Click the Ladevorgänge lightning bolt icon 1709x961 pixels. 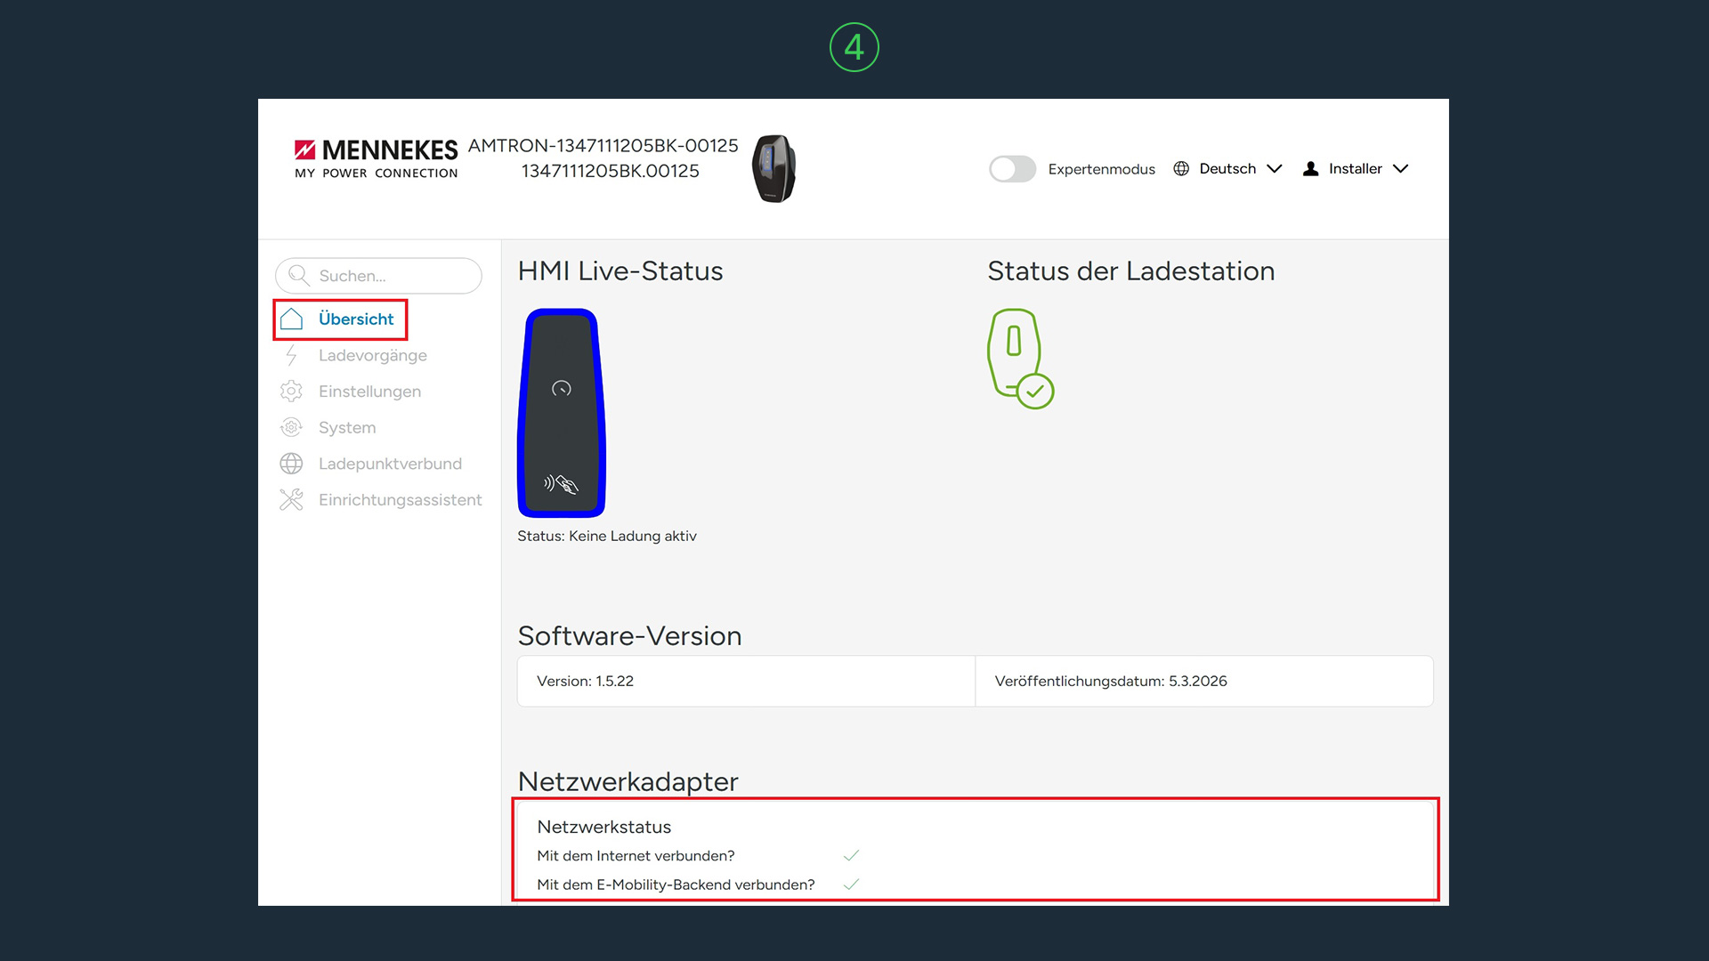click(291, 356)
